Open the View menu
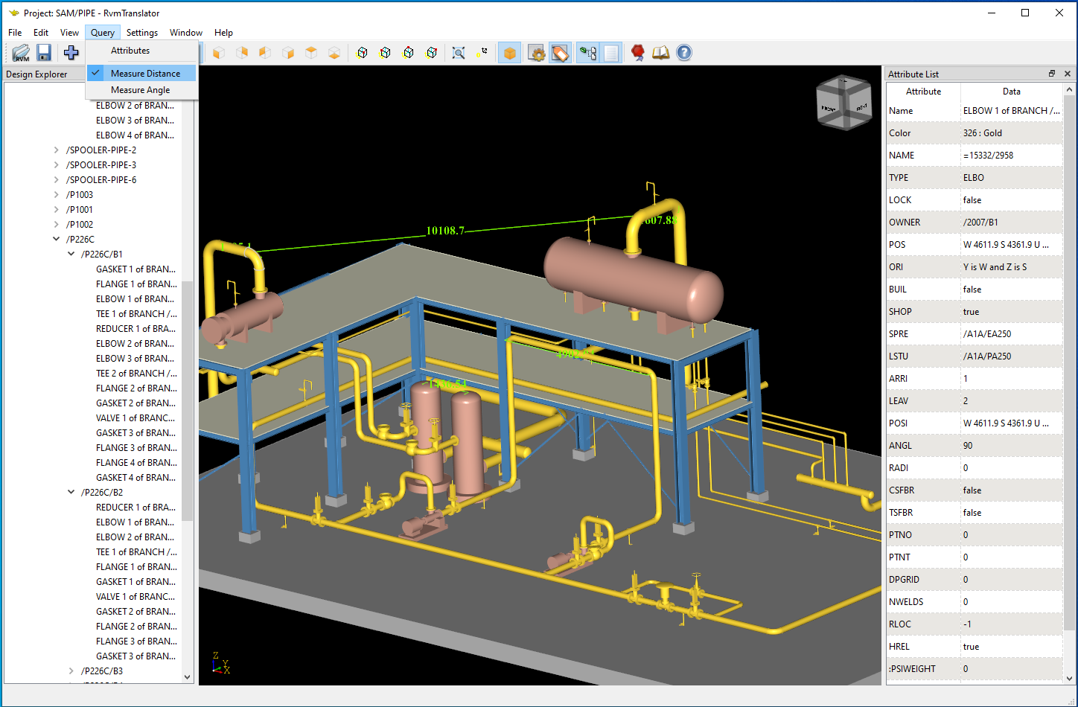Image resolution: width=1078 pixels, height=707 pixels. pos(69,33)
